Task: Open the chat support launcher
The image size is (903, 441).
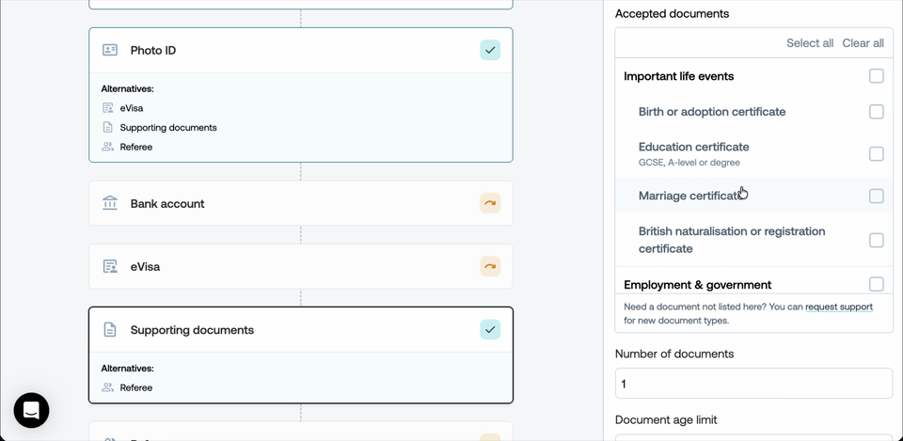Action: pos(31,410)
